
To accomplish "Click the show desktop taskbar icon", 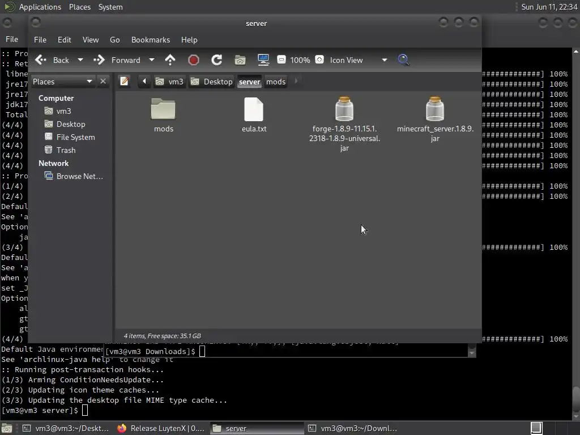I will 7,428.
